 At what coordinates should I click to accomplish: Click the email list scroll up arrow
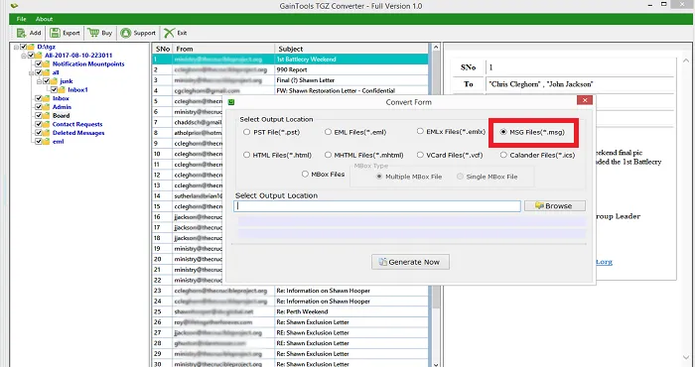tap(436, 48)
